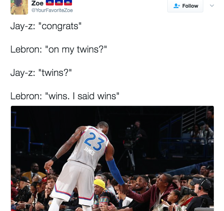Screen dimensions: 224x211
Task: Click the middle Haitian flag emoji
Action: tap(59, 3)
